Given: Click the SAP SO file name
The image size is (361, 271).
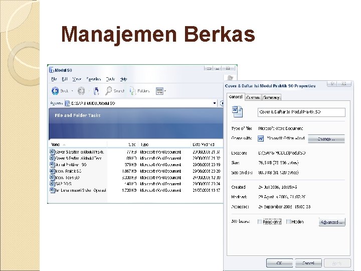Looking at the screenshot, I should tap(63, 184).
